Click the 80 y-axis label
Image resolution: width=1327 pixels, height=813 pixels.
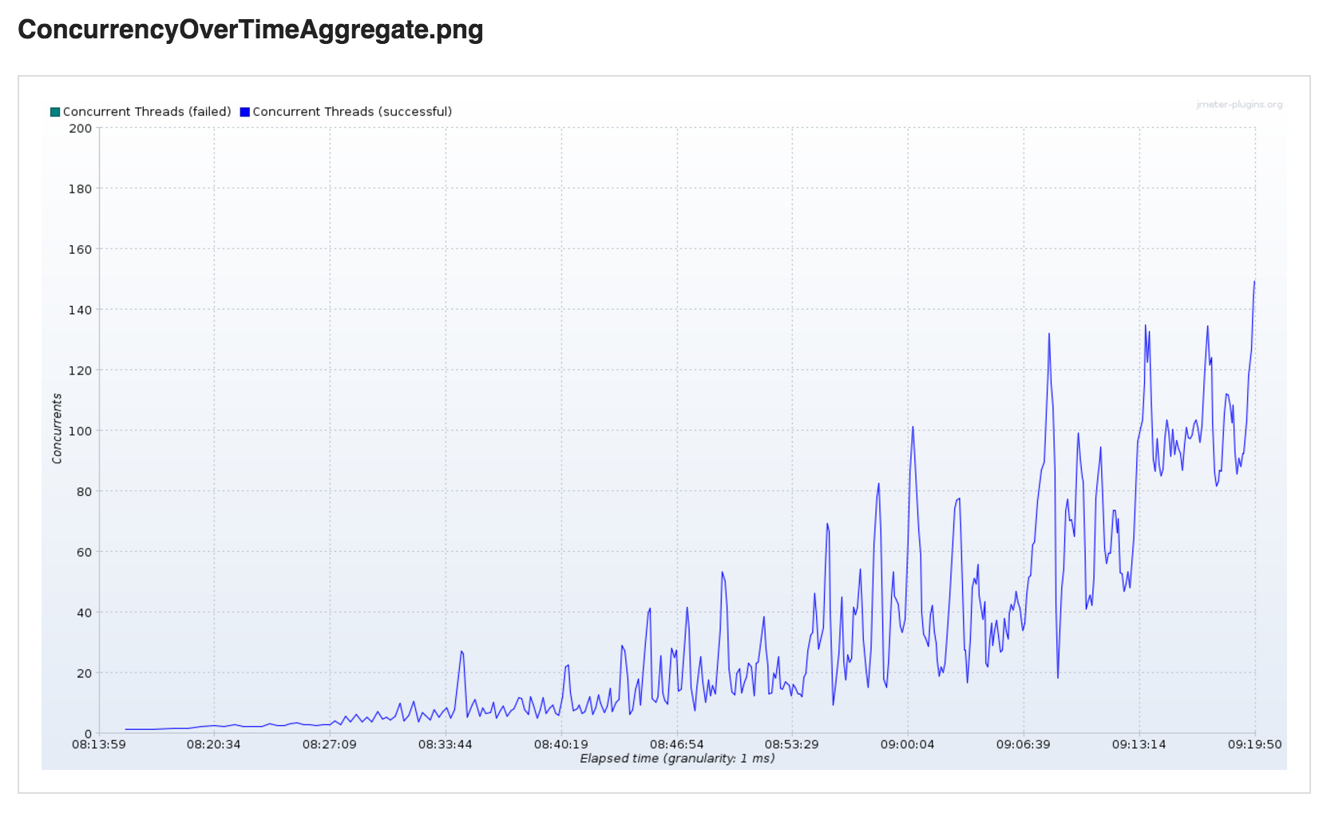click(84, 492)
